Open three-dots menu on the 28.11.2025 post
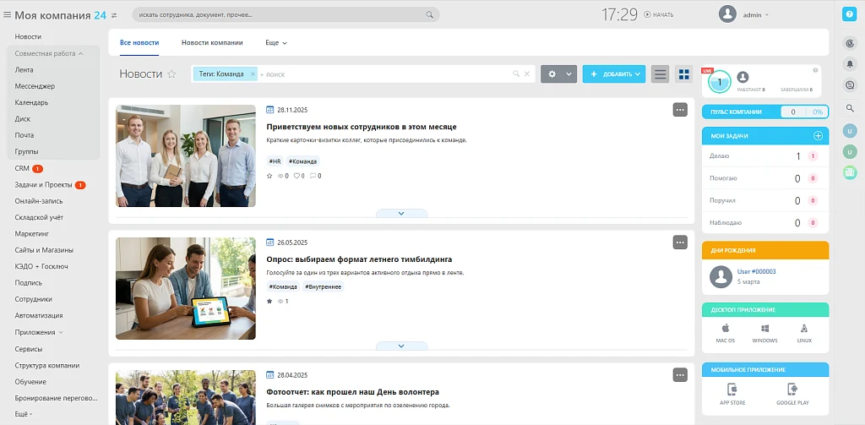Viewport: 865px width, 425px height. [x=680, y=110]
